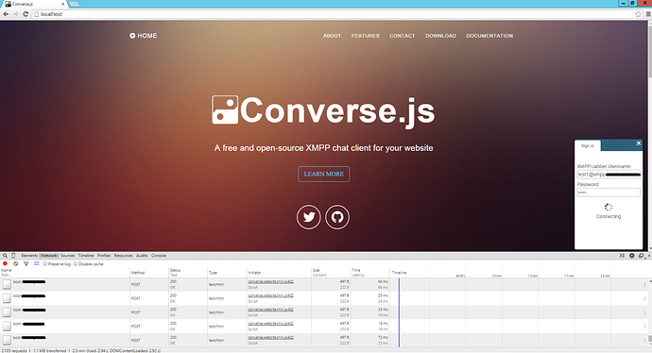652x353 pixels.
Task: Toggle DevTools device mode phone icon
Action: (13, 256)
